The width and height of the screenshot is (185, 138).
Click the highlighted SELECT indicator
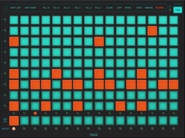coord(14,129)
